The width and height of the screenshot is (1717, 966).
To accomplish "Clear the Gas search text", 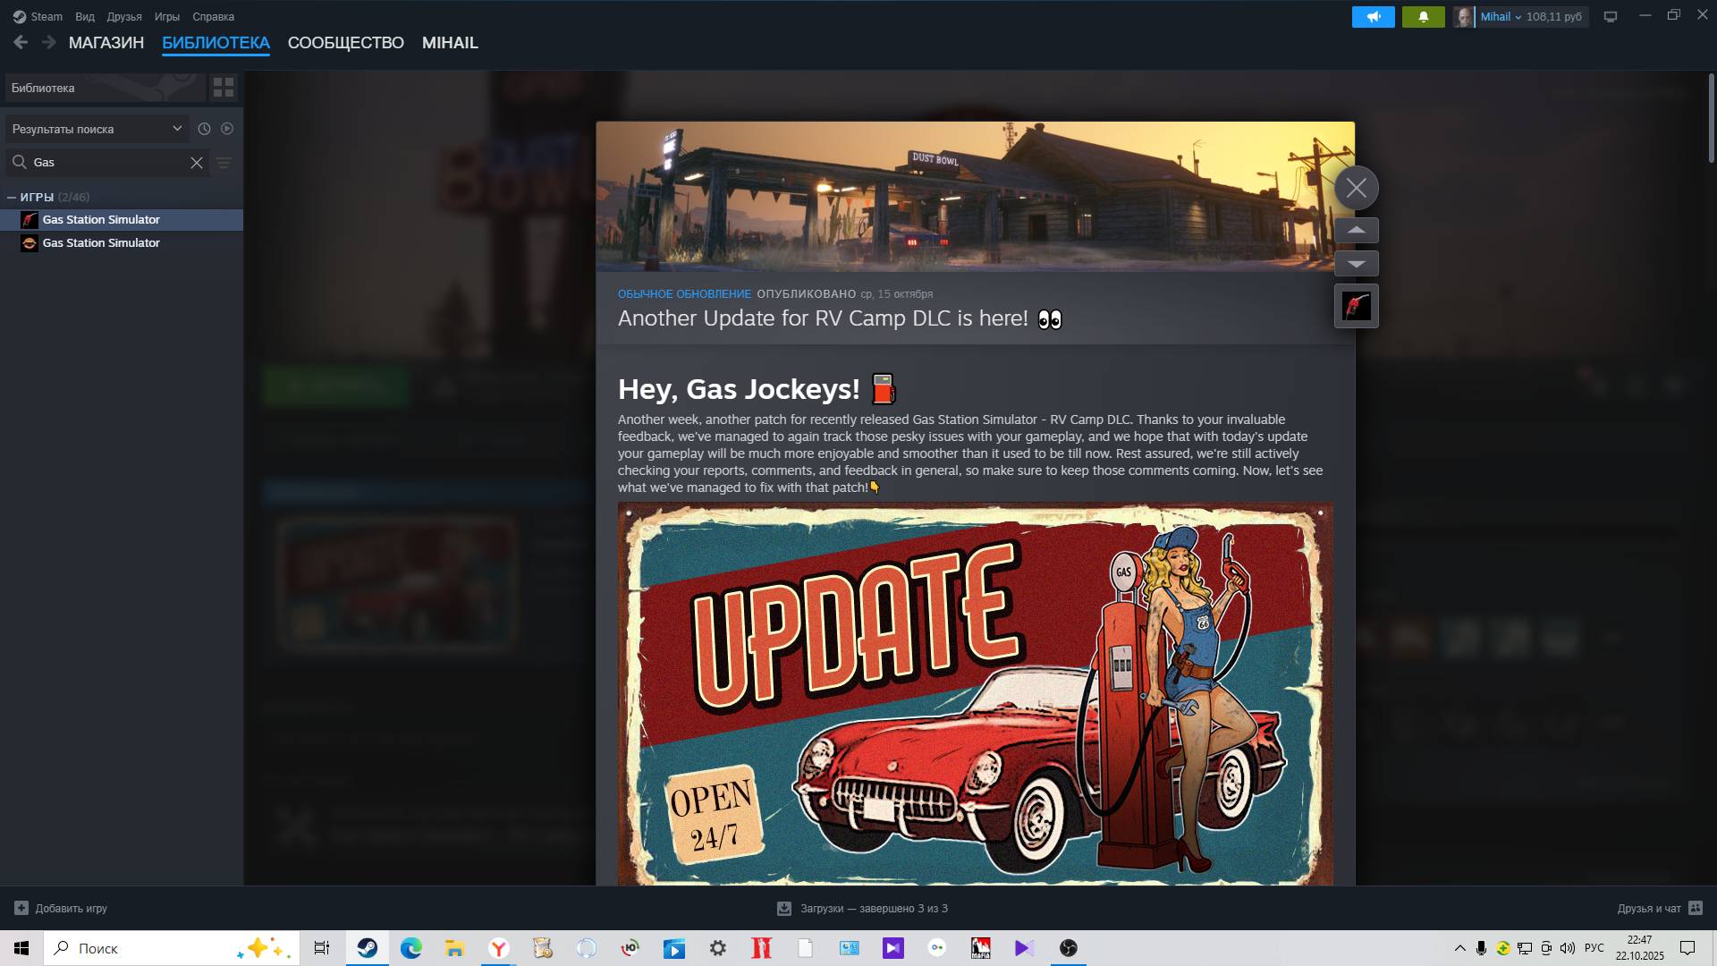I will [197, 163].
